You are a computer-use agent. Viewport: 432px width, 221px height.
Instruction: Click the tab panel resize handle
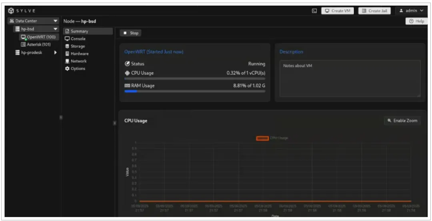114,123
